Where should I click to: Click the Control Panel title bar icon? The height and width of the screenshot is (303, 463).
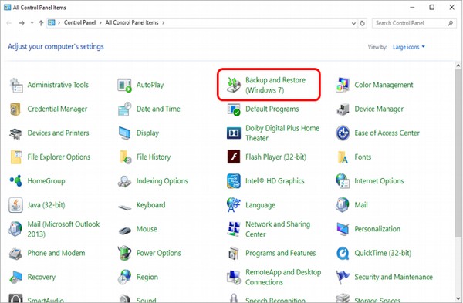coord(8,8)
